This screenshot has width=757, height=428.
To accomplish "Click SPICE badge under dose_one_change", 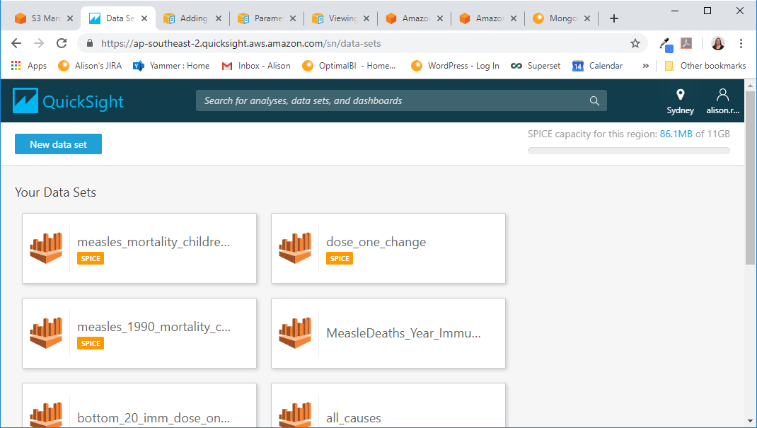I will pyautogui.click(x=340, y=259).
